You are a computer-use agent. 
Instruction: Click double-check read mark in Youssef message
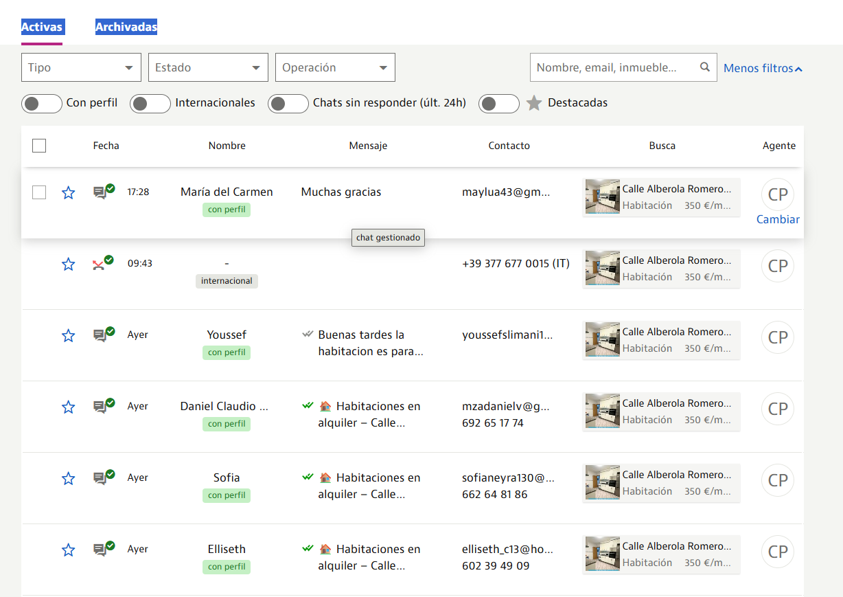point(308,335)
